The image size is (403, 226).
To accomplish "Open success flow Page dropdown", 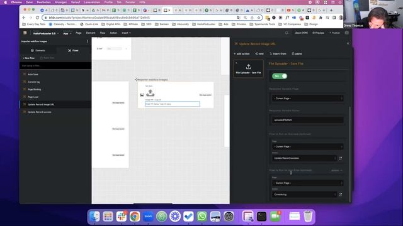I will coord(307,146).
